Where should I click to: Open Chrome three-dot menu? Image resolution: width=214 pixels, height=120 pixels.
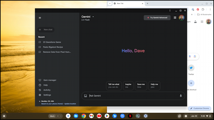pos(210,9)
